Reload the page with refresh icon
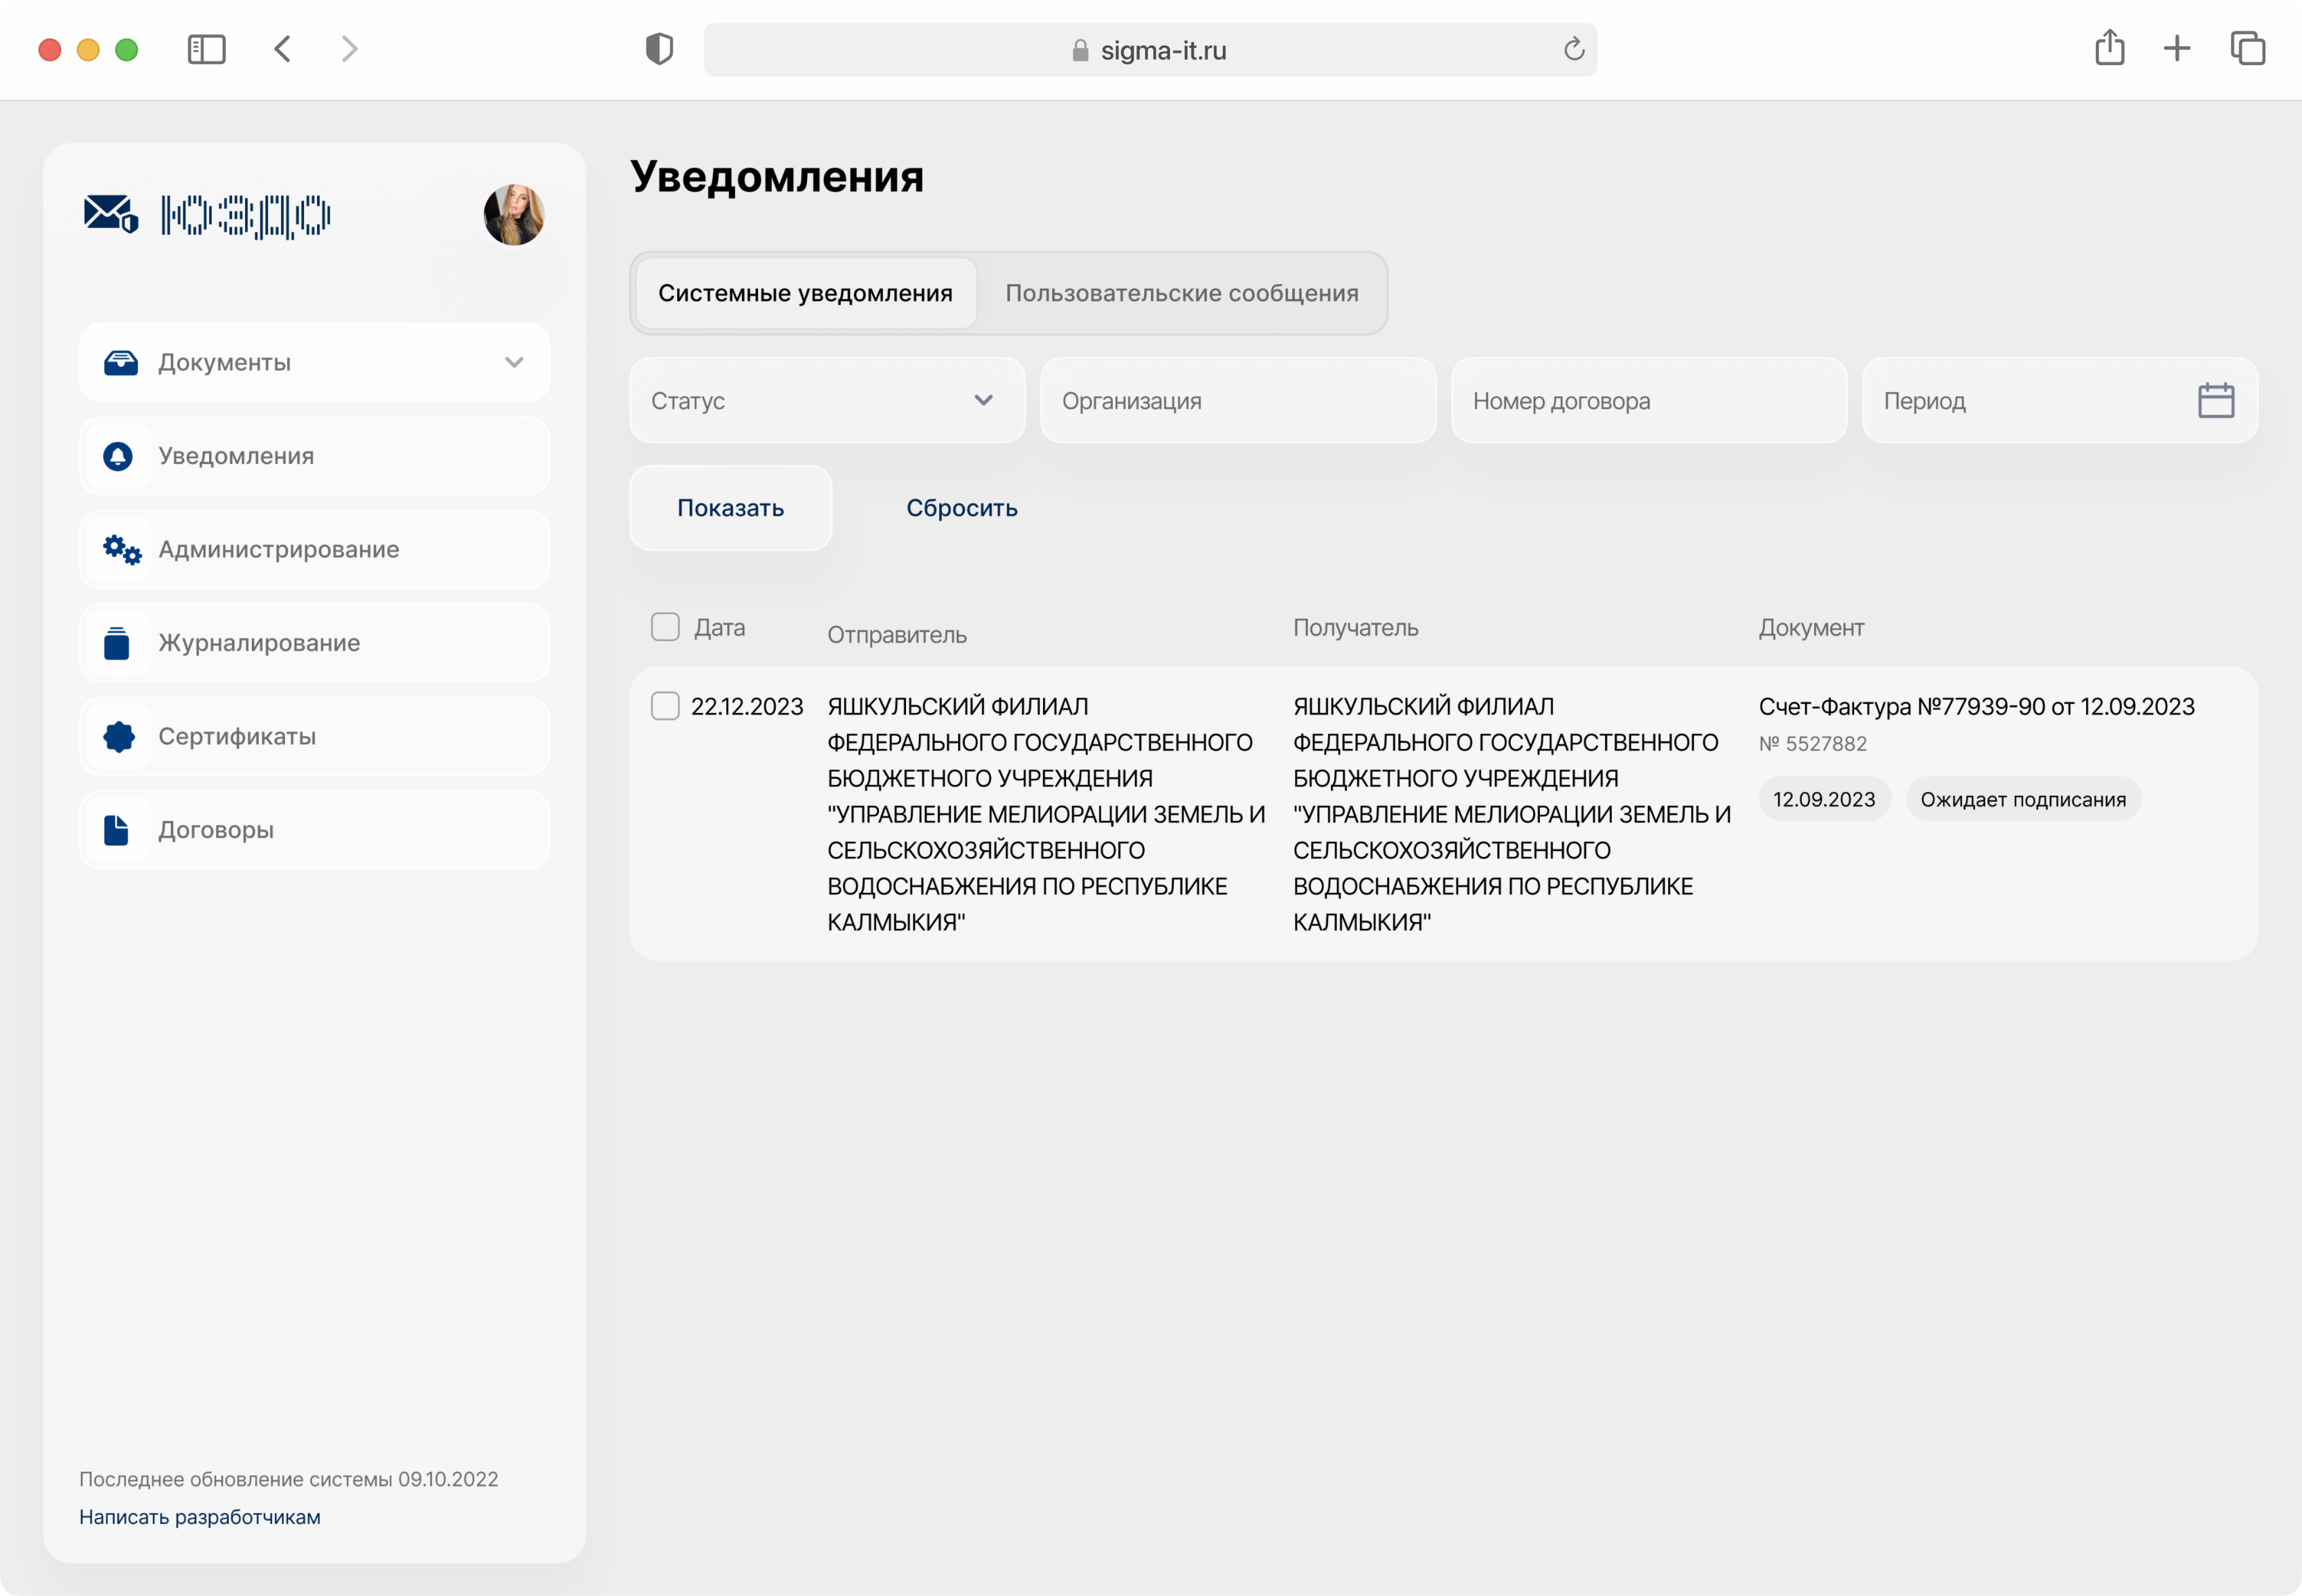2302x1596 pixels. (x=1573, y=49)
